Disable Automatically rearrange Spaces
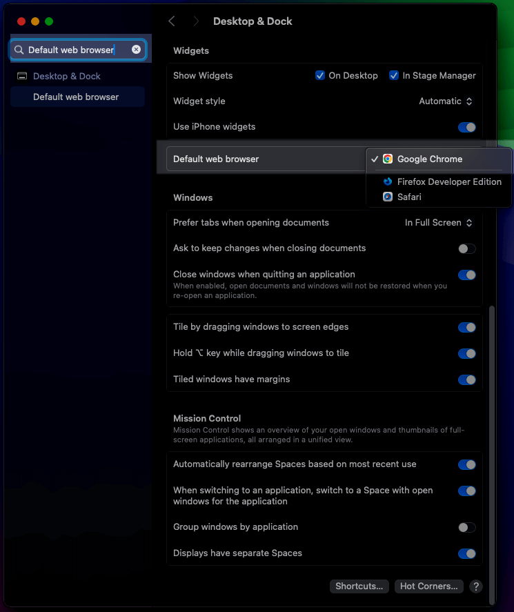Viewport: 514px width, 612px height. point(467,464)
